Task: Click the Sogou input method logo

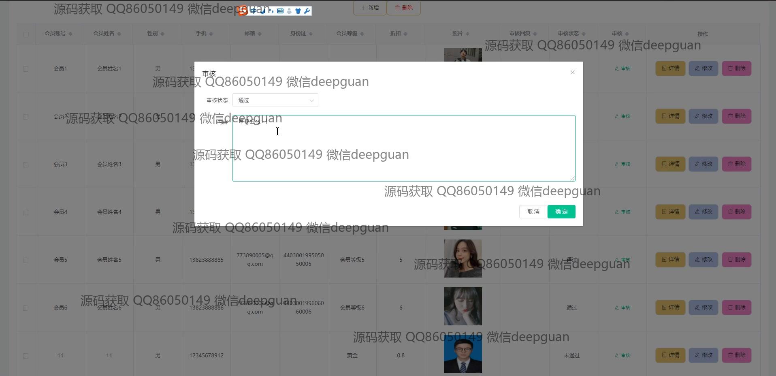Action: tap(243, 11)
